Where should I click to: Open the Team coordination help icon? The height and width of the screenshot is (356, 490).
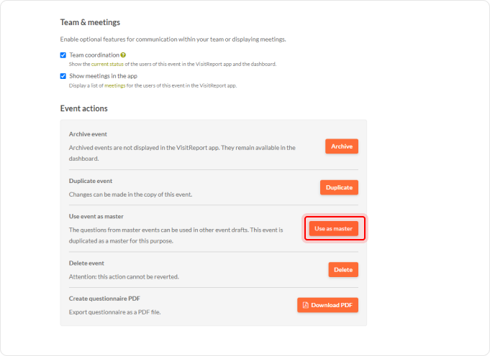tap(123, 55)
